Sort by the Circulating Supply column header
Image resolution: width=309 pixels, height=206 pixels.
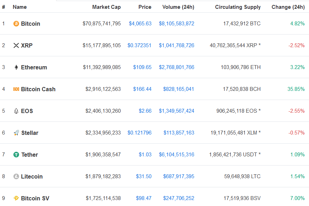click(x=238, y=7)
